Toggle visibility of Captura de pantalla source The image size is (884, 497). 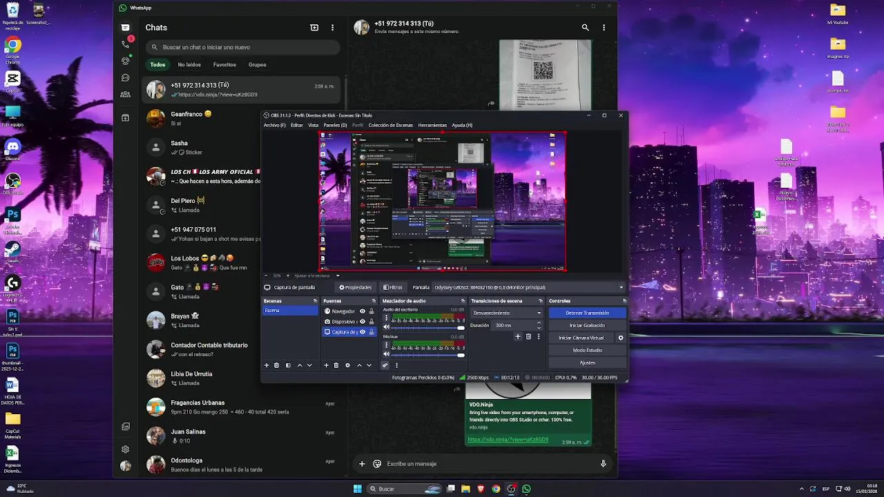(x=363, y=332)
